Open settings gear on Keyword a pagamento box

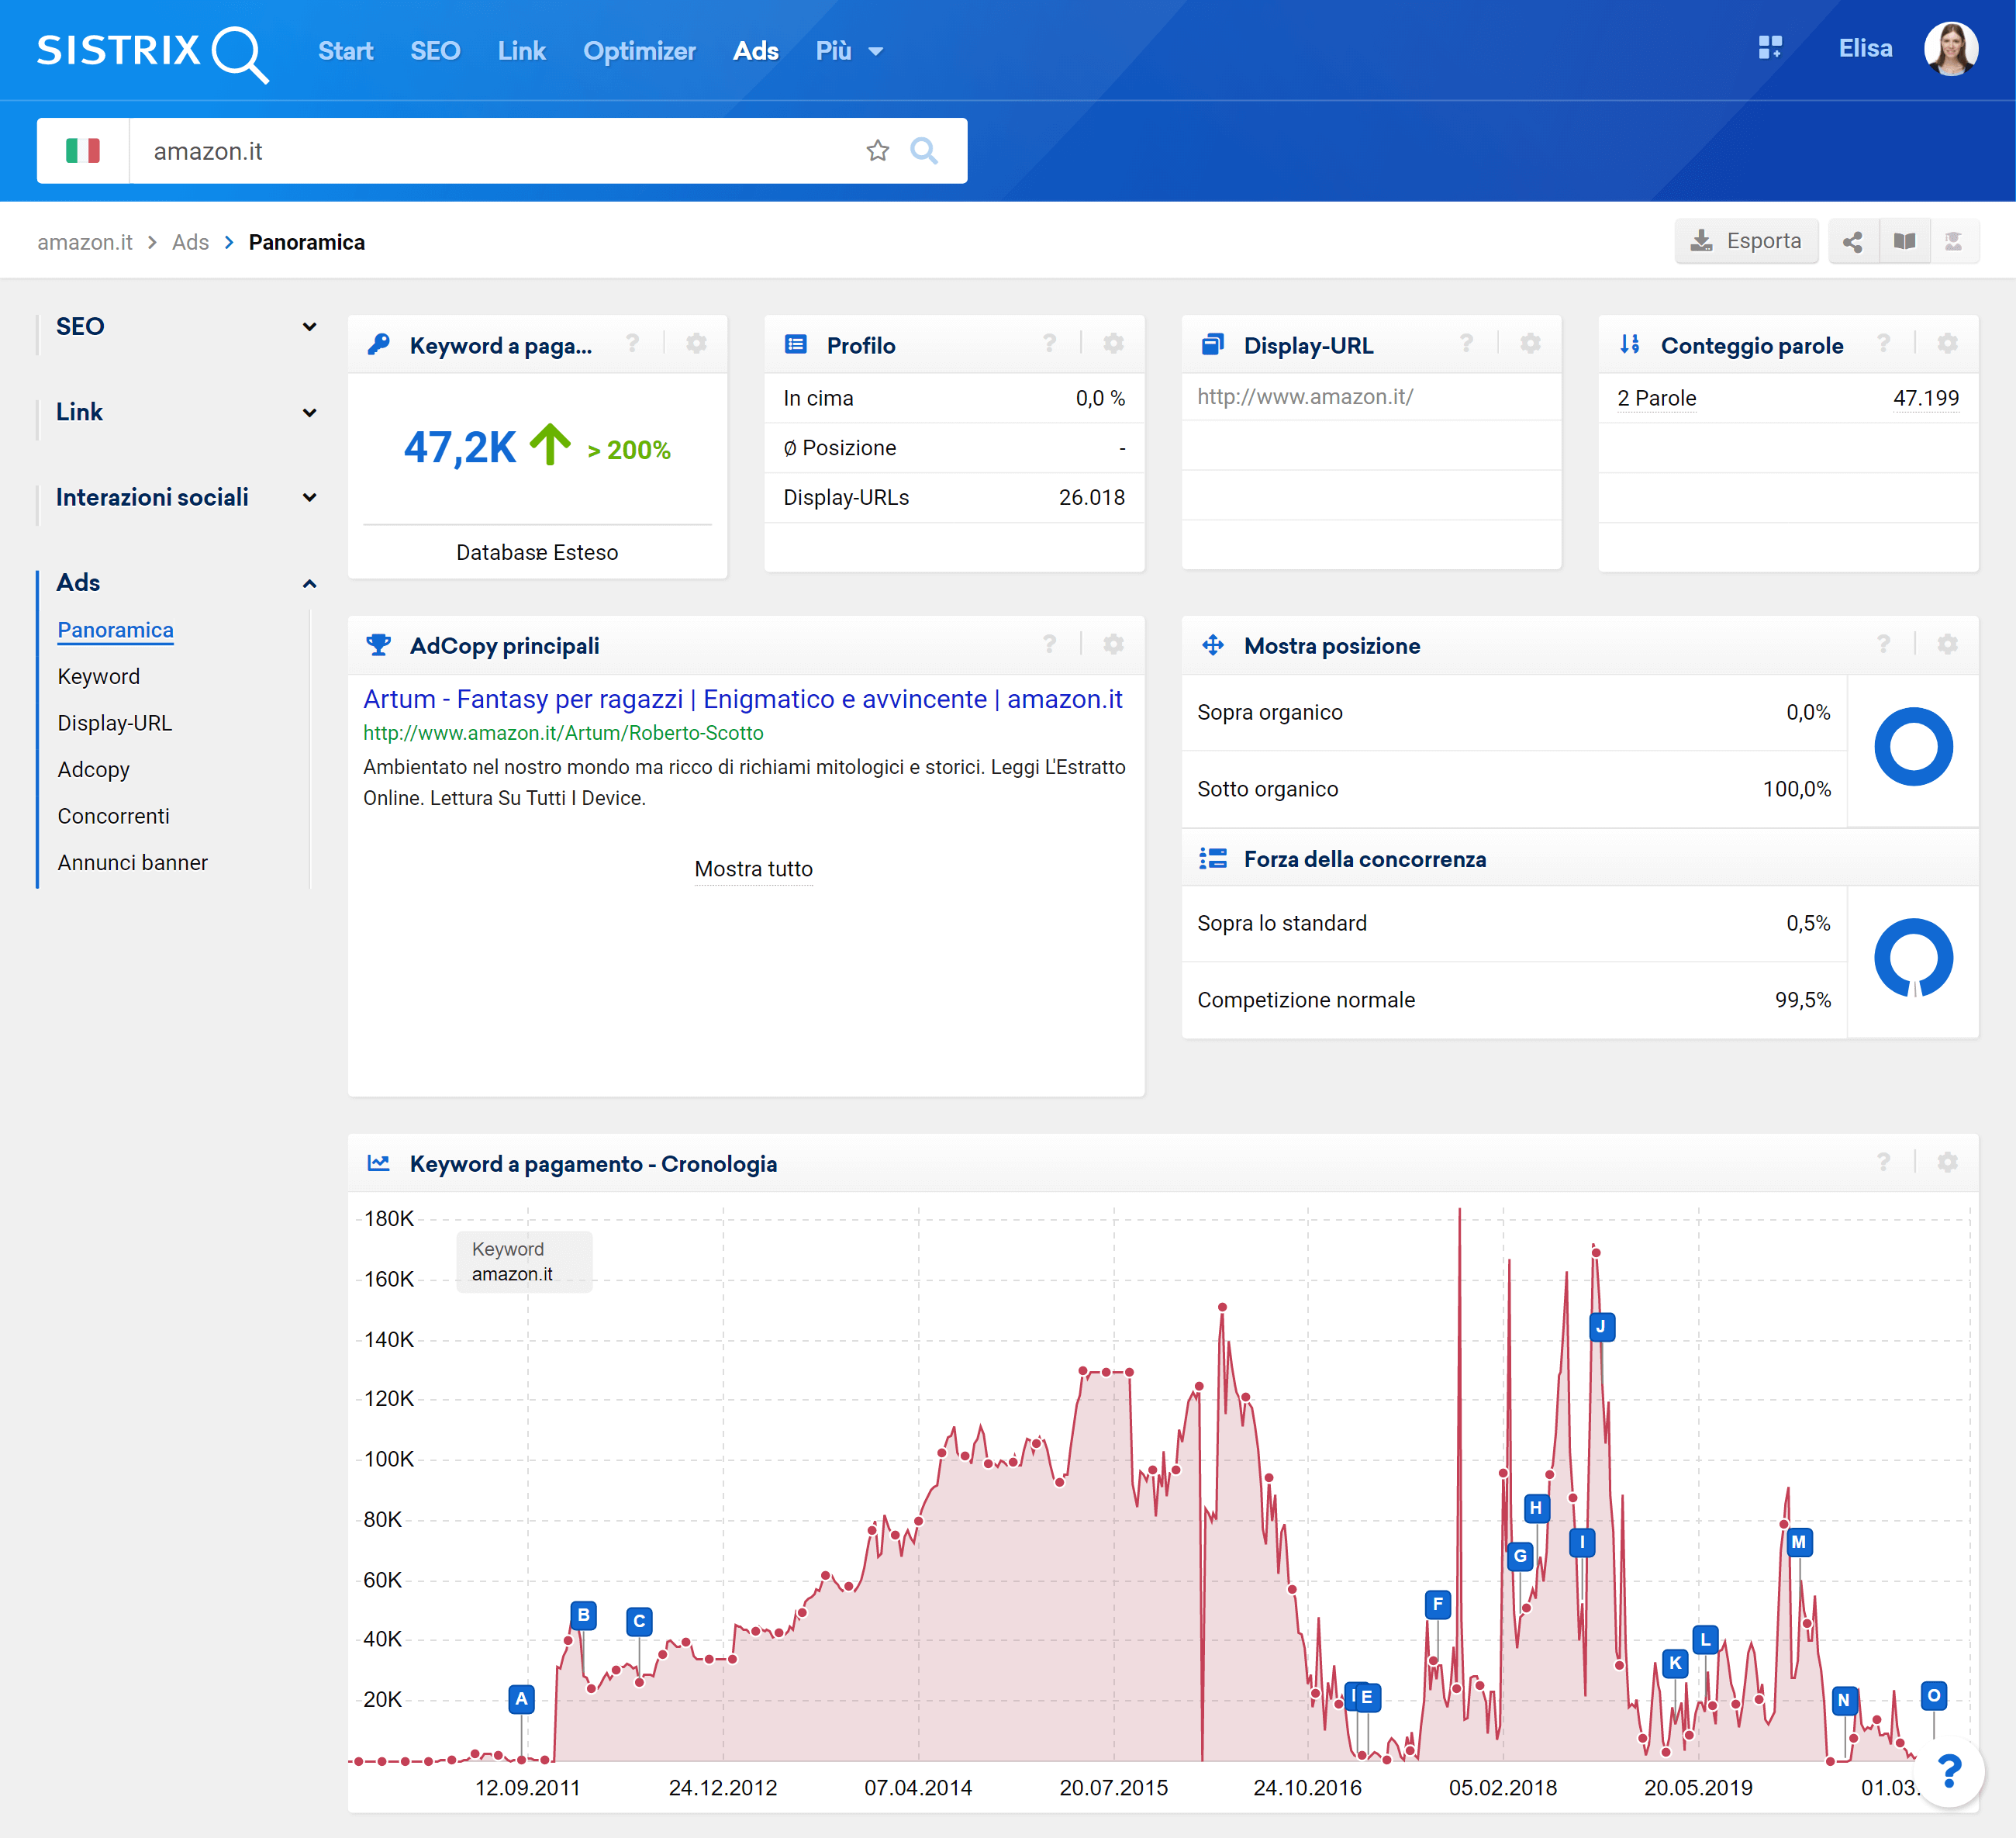(x=697, y=344)
